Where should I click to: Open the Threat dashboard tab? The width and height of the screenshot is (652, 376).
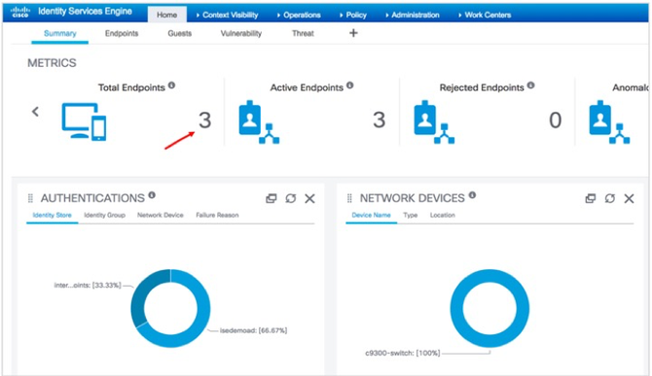point(303,33)
